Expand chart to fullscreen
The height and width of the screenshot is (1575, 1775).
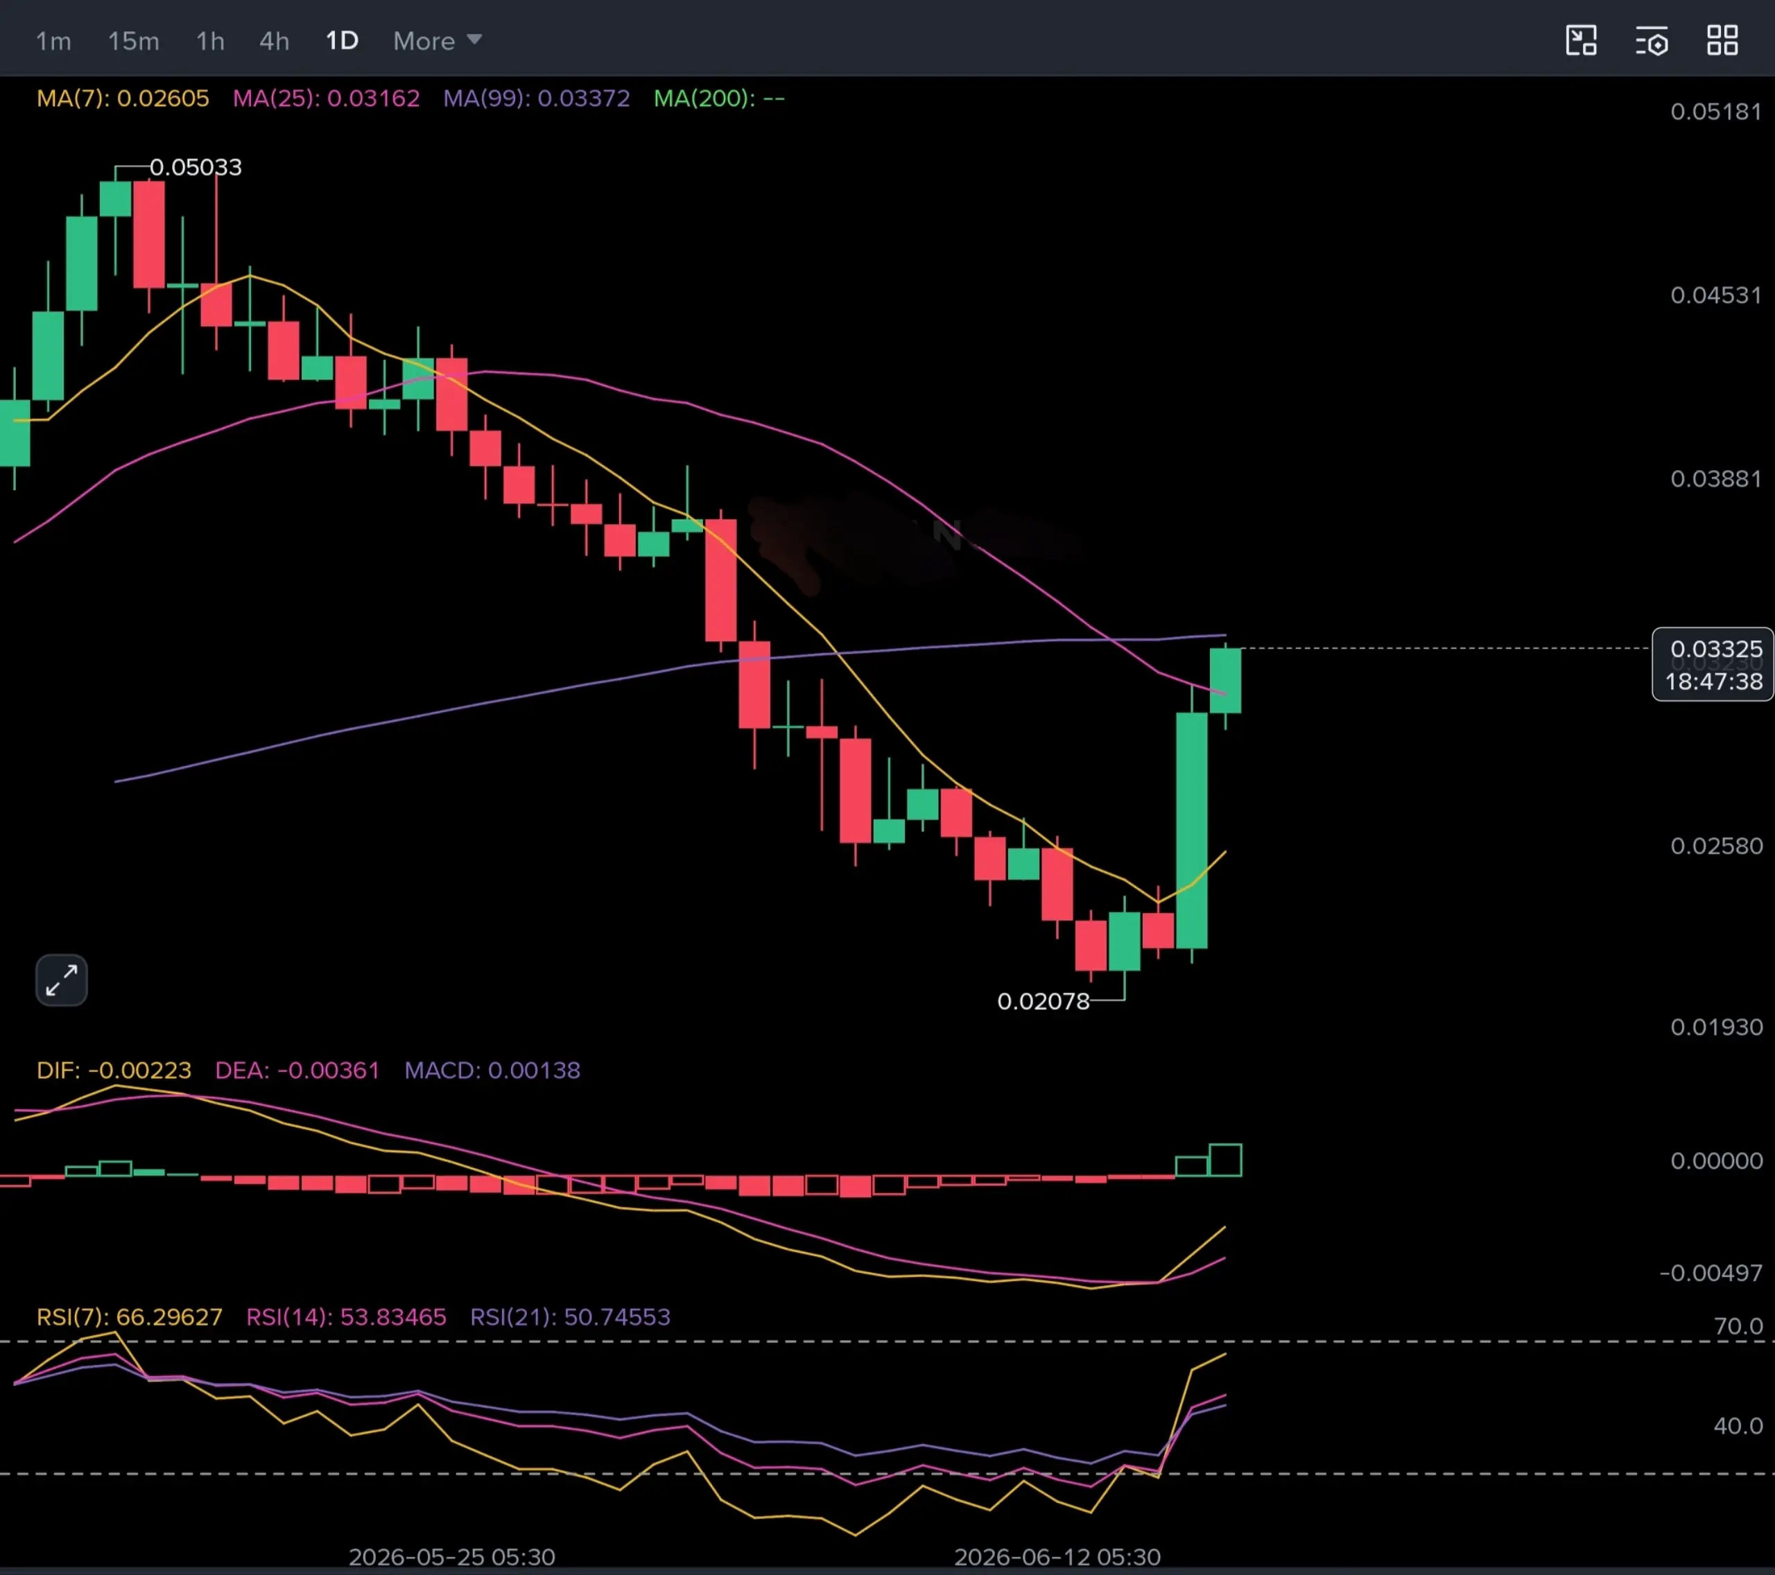[62, 980]
